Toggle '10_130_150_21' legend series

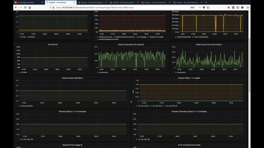coord(157,106)
